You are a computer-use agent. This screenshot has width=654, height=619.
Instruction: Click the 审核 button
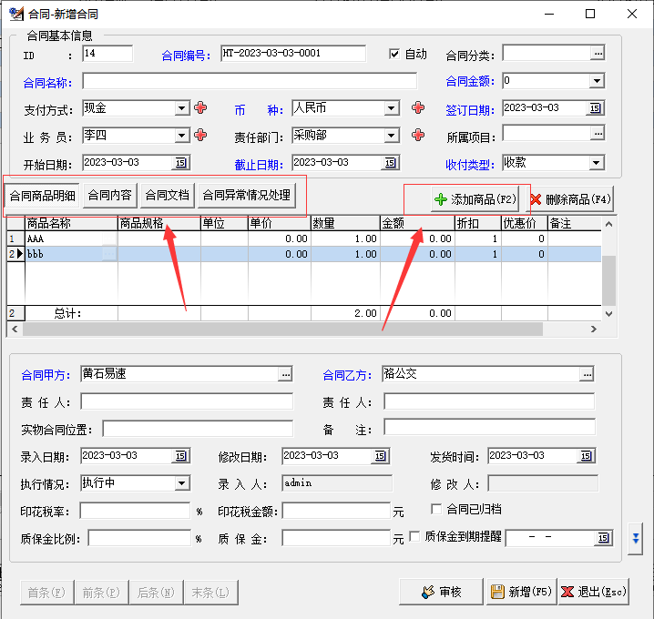tap(441, 592)
